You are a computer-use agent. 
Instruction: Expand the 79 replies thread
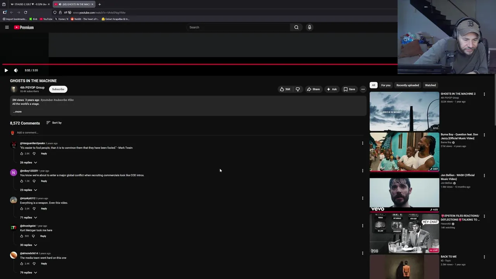coord(28,272)
